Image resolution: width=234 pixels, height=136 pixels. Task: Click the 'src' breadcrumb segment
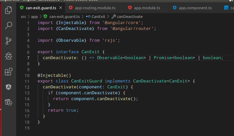[23, 17]
